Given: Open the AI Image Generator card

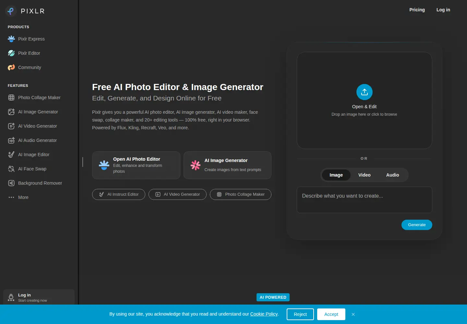Looking at the screenshot, I should [x=227, y=165].
